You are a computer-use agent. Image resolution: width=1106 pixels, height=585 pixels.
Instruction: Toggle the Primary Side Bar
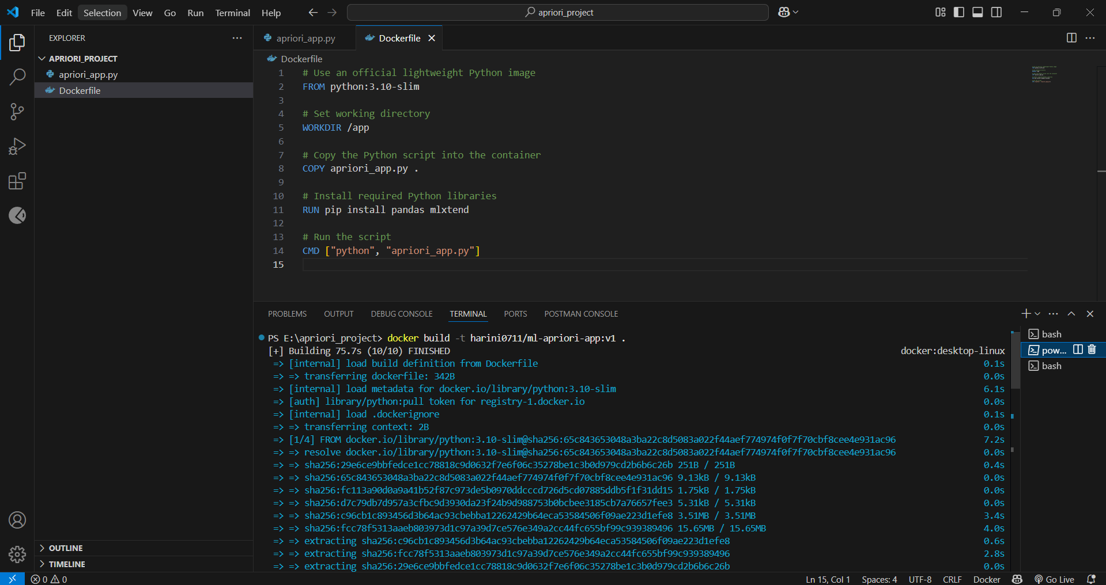tap(959, 12)
